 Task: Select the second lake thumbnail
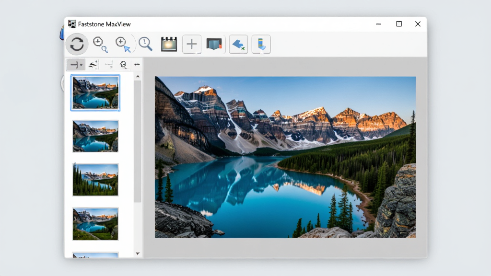point(95,136)
